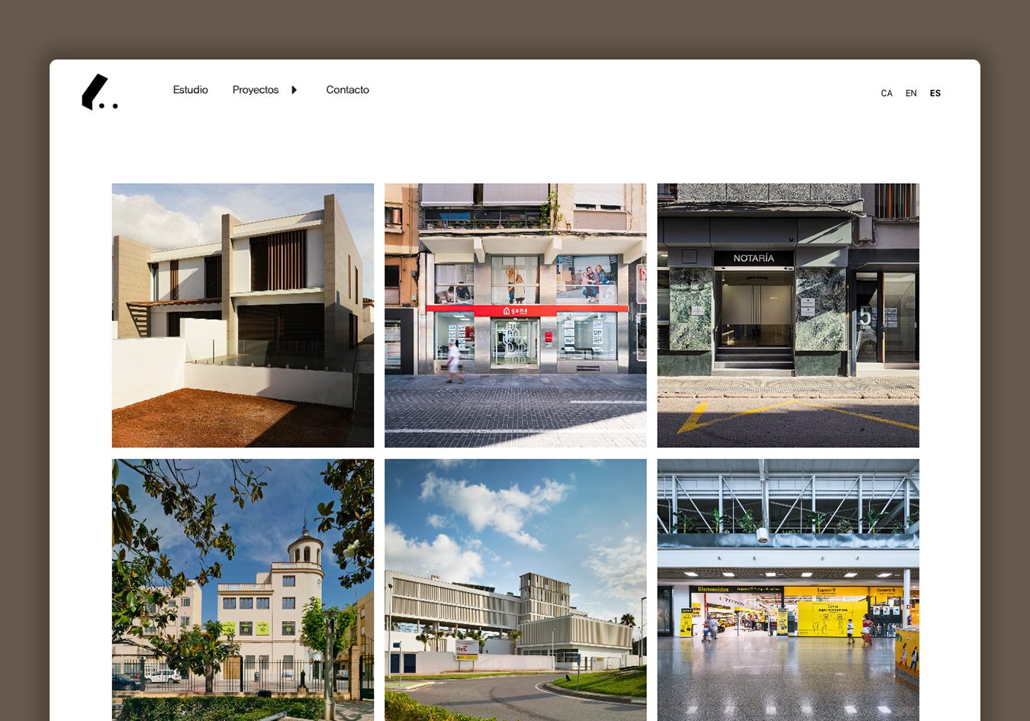The height and width of the screenshot is (721, 1030).
Task: Open the Proyectos menu item
Action: click(x=256, y=90)
